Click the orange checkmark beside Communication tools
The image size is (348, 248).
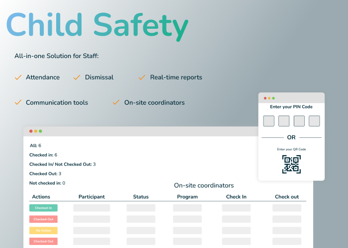(18, 102)
